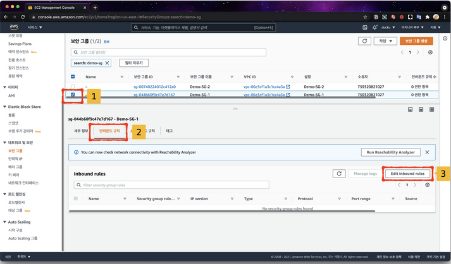This screenshot has width=451, height=264.
Task: Tick the checkbox for the Demo-SG-2 row
Action: (x=73, y=87)
